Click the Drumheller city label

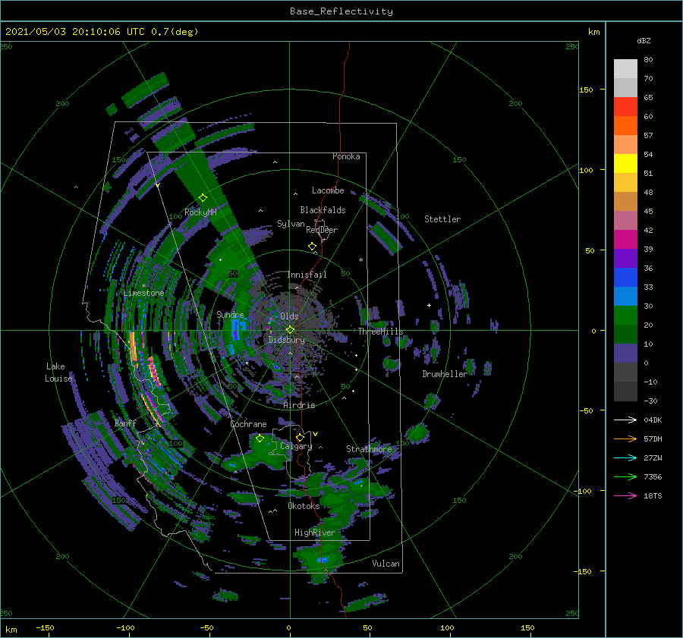[445, 374]
